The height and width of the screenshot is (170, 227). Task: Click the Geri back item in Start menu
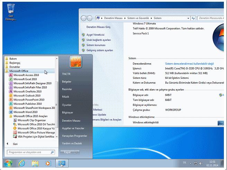15,143
